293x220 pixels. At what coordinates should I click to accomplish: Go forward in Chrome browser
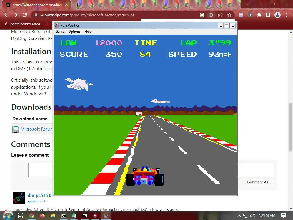15,15
